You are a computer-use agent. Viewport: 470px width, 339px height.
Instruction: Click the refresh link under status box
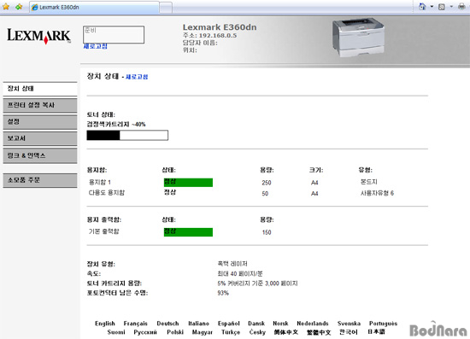coord(96,46)
